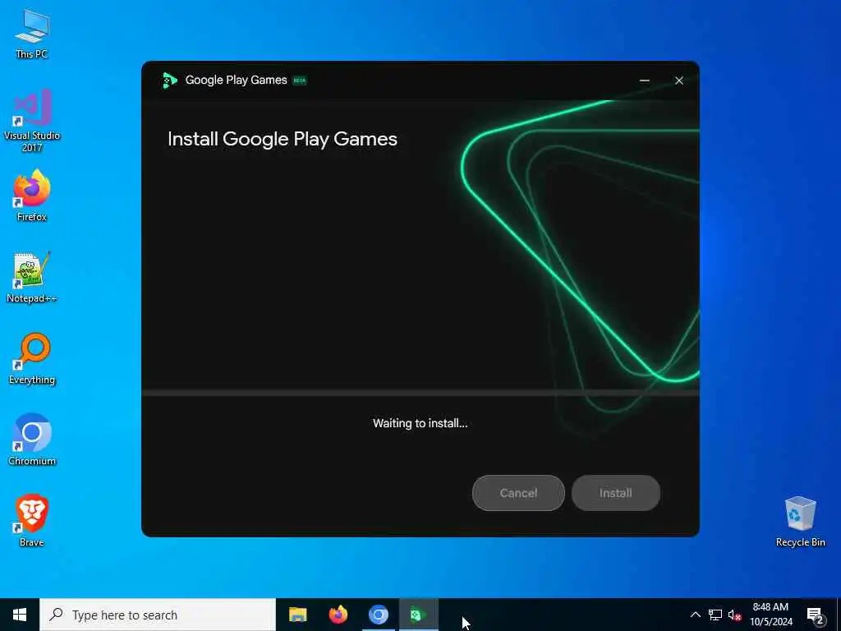Viewport: 841px width, 631px height.
Task: Select the Visual Studio 2017 desktop shortcut
Action: point(32,122)
